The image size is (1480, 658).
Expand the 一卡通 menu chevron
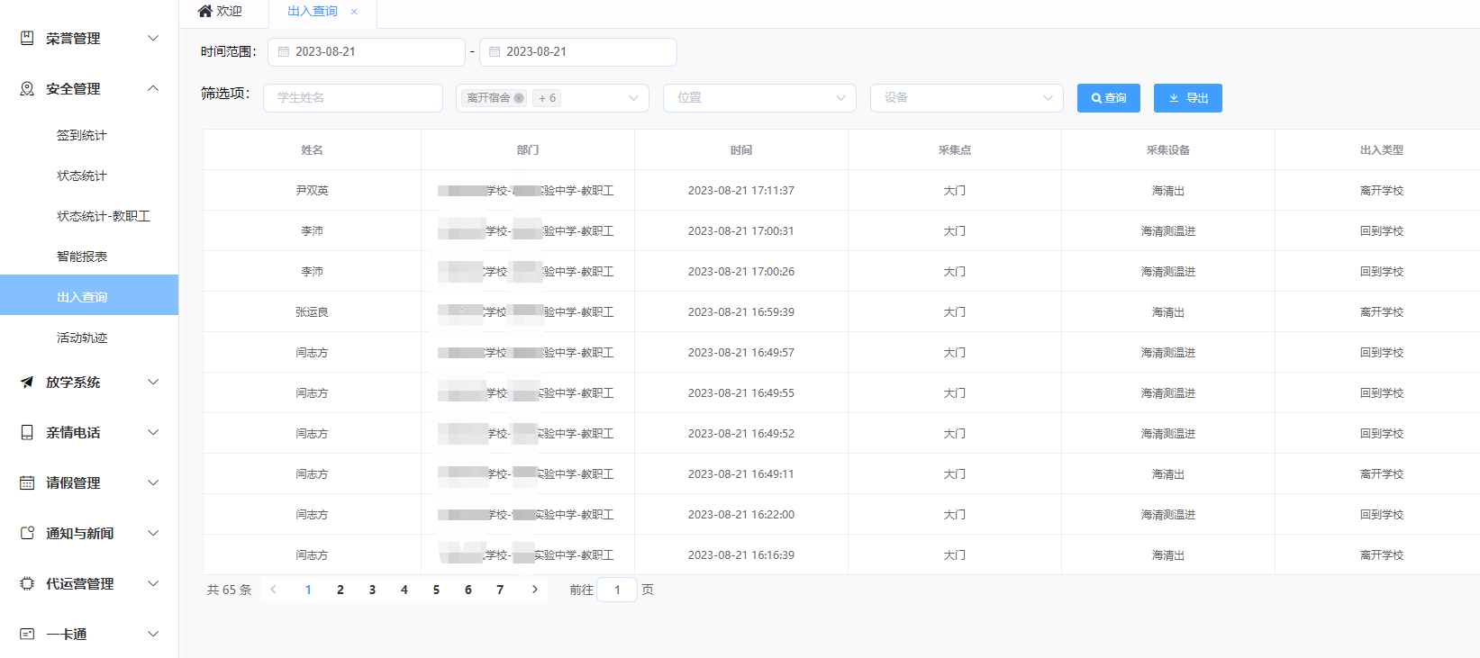click(153, 634)
